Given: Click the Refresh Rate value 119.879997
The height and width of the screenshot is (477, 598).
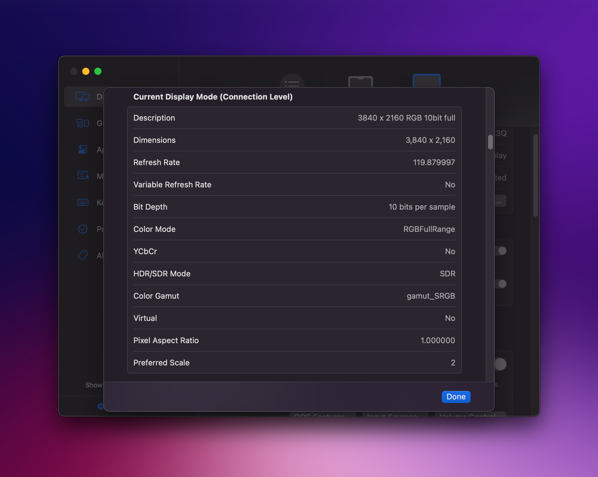Looking at the screenshot, I should 434,162.
